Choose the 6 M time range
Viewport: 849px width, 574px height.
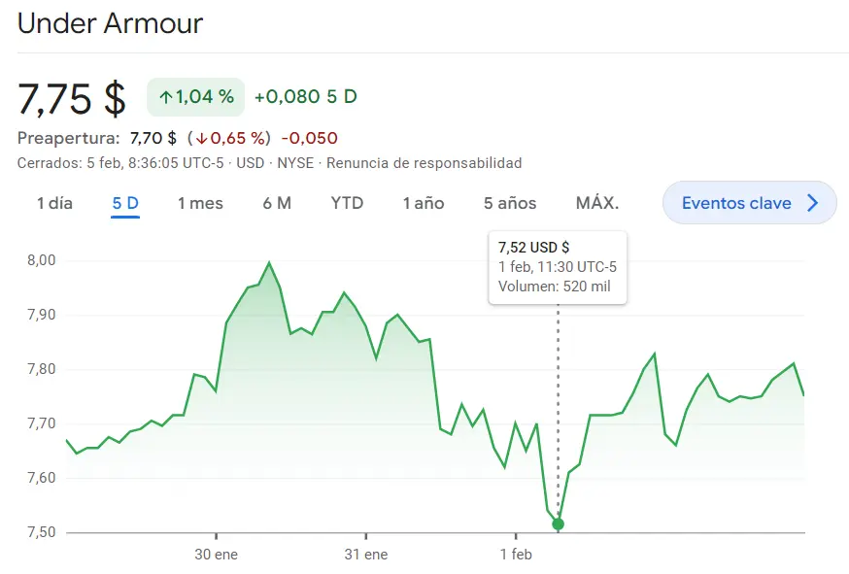point(277,203)
